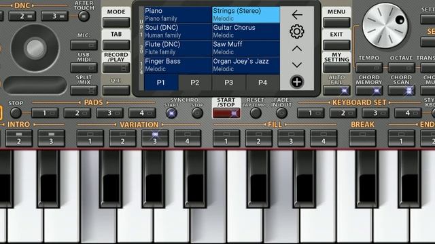
Task: Tap the round joystick controller
Action: (35, 48)
